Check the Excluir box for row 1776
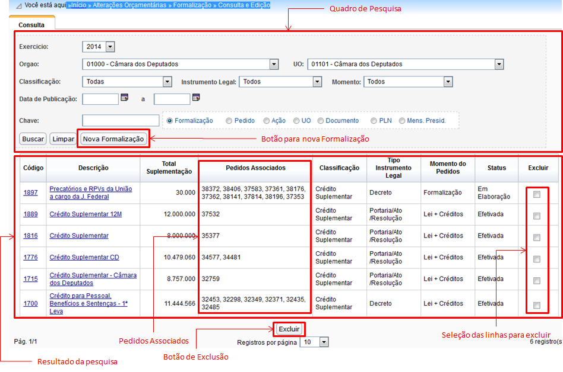 click(537, 259)
